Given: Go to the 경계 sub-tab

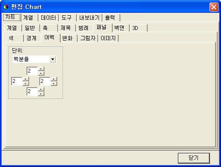Looking at the screenshot, I should pos(32,38).
